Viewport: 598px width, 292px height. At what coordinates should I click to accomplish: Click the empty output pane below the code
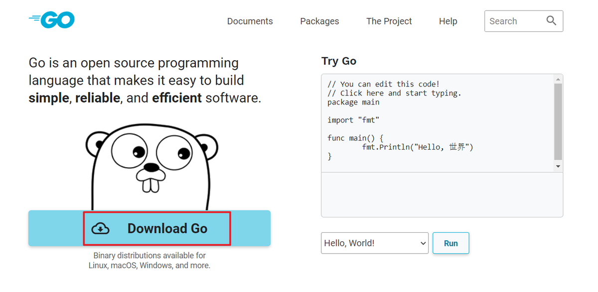pos(442,195)
